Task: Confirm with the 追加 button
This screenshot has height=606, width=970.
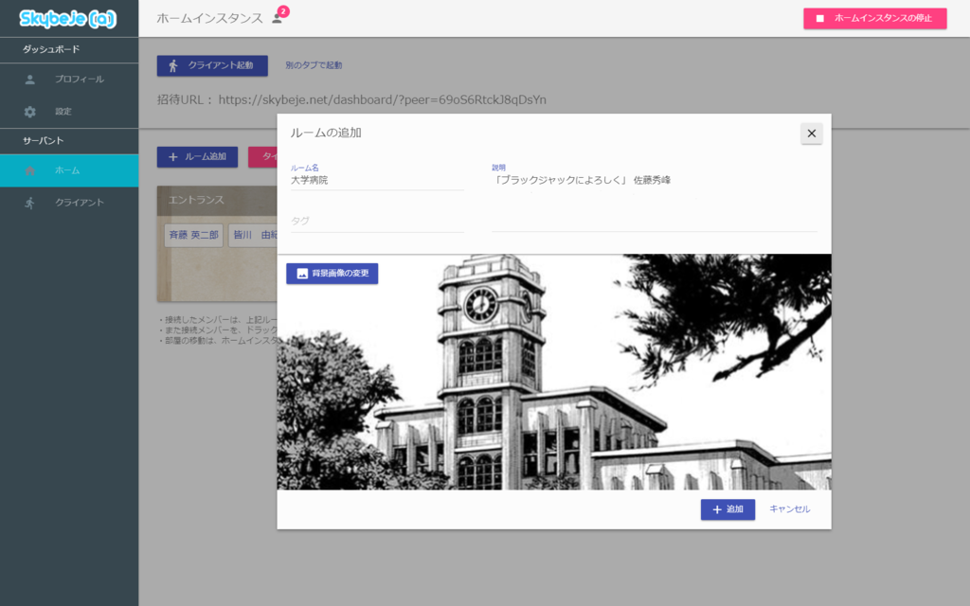Action: (x=727, y=509)
